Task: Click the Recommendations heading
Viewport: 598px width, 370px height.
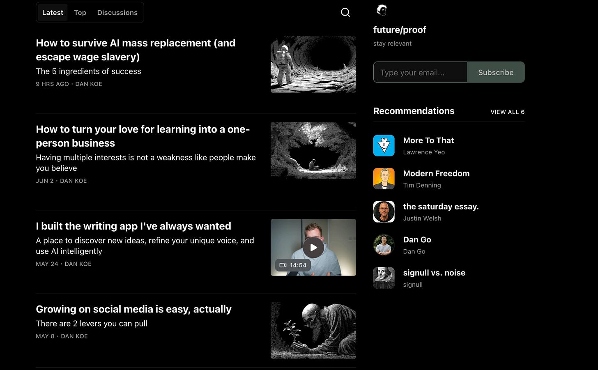Action: click(x=414, y=111)
